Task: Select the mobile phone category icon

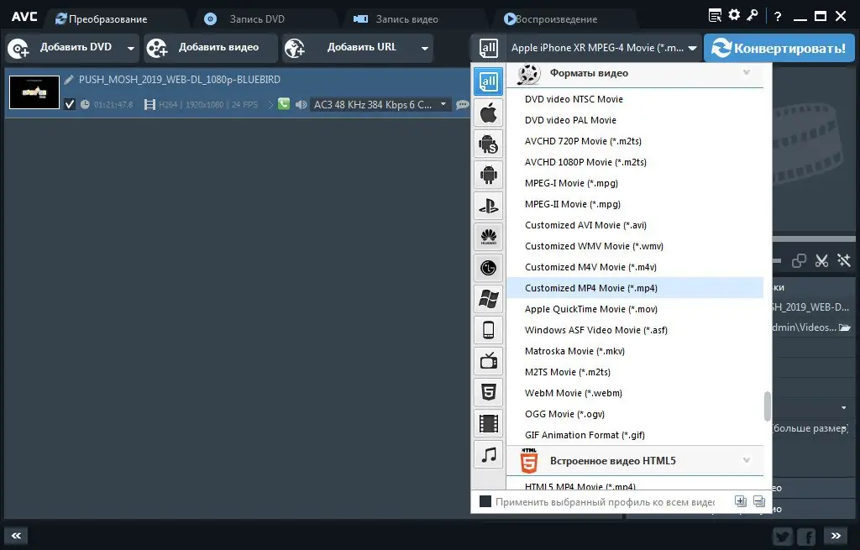Action: pyautogui.click(x=488, y=330)
